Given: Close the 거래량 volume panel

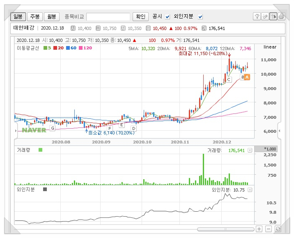Looking at the screenshot, I should [x=250, y=150].
